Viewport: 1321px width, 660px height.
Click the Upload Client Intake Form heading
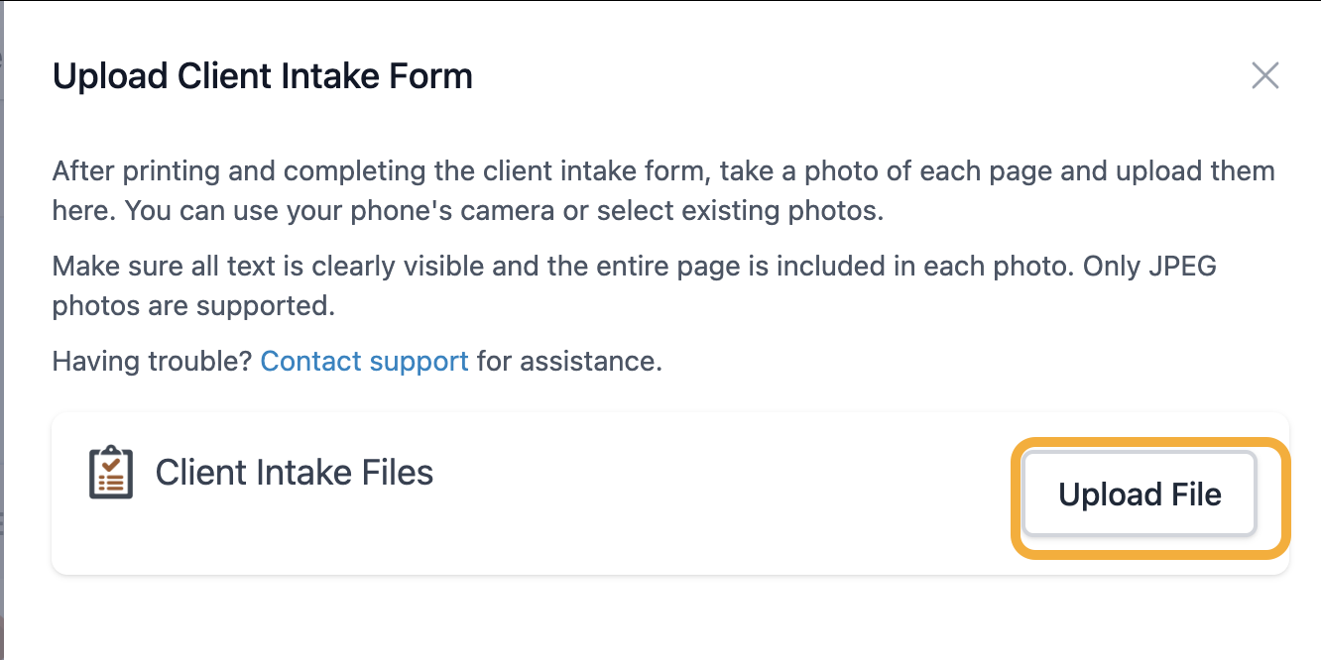262,76
